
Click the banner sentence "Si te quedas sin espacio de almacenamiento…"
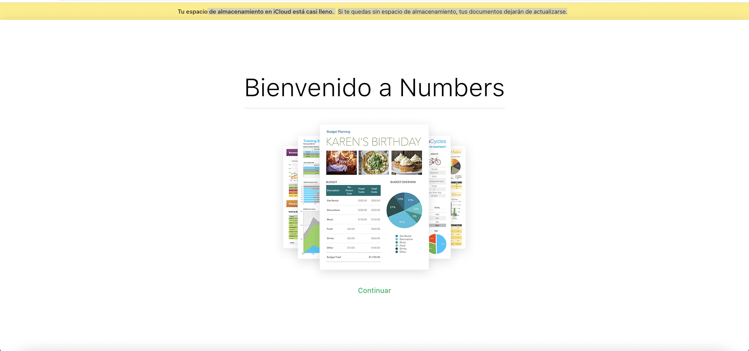453,12
